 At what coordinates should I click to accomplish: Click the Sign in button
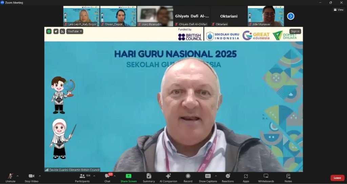pos(295,31)
